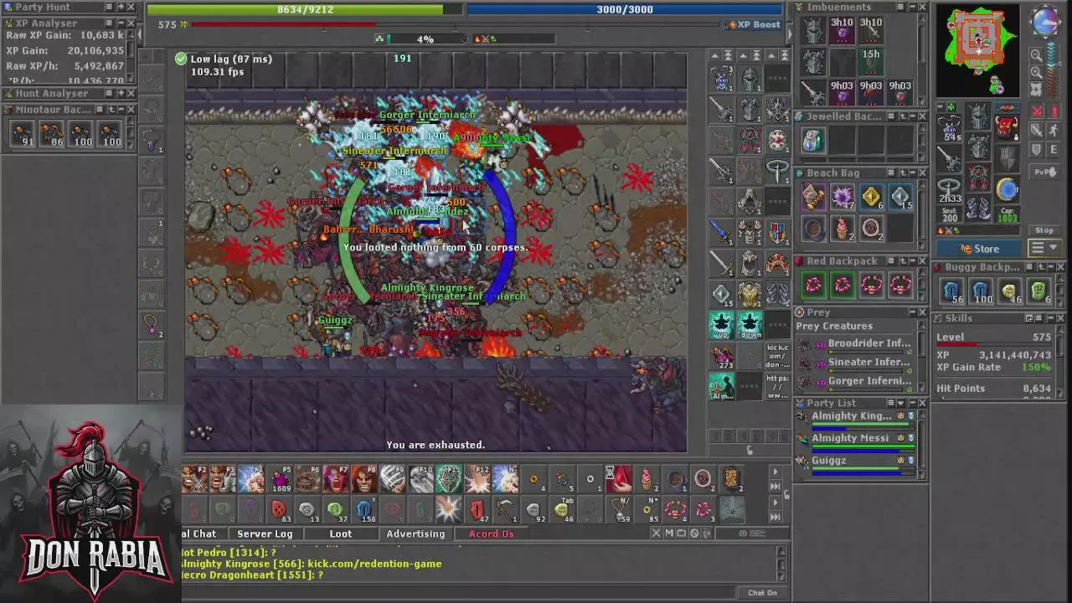Use the F11 green shield spell

tap(450, 479)
